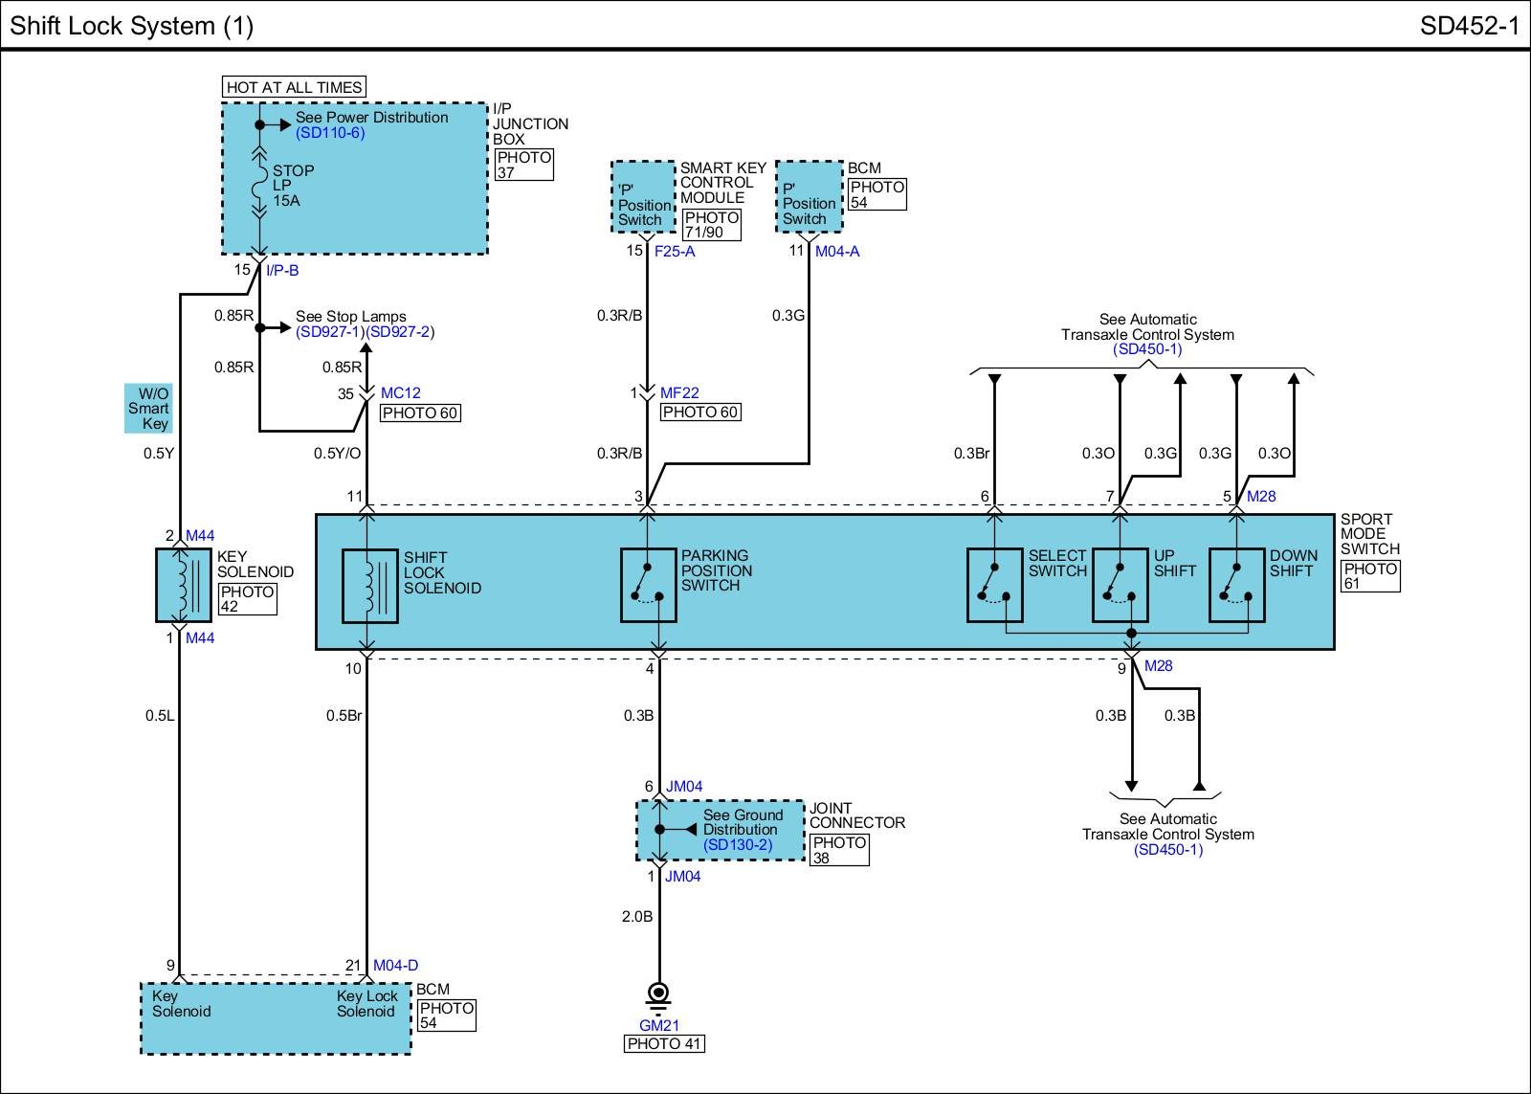Click the STOP LP 15A fuse symbol
Screen dimensions: 1531x1094
click(x=259, y=185)
